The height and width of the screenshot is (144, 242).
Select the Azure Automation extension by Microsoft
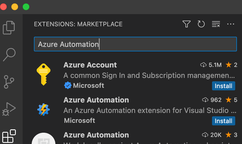pyautogui.click(x=96, y=100)
